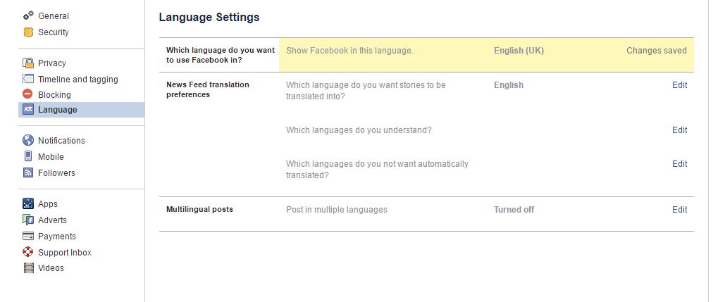Click the Followers RSS feed icon
725x302 pixels.
pyautogui.click(x=28, y=172)
